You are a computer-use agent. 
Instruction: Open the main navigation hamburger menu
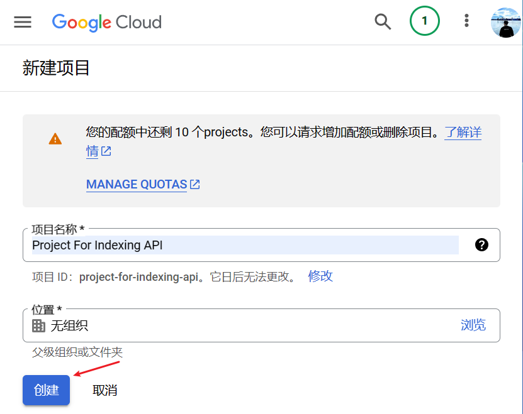pos(23,22)
